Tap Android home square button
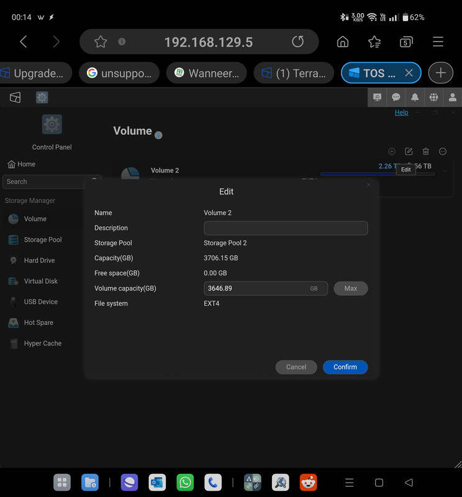462x497 pixels. [x=379, y=483]
